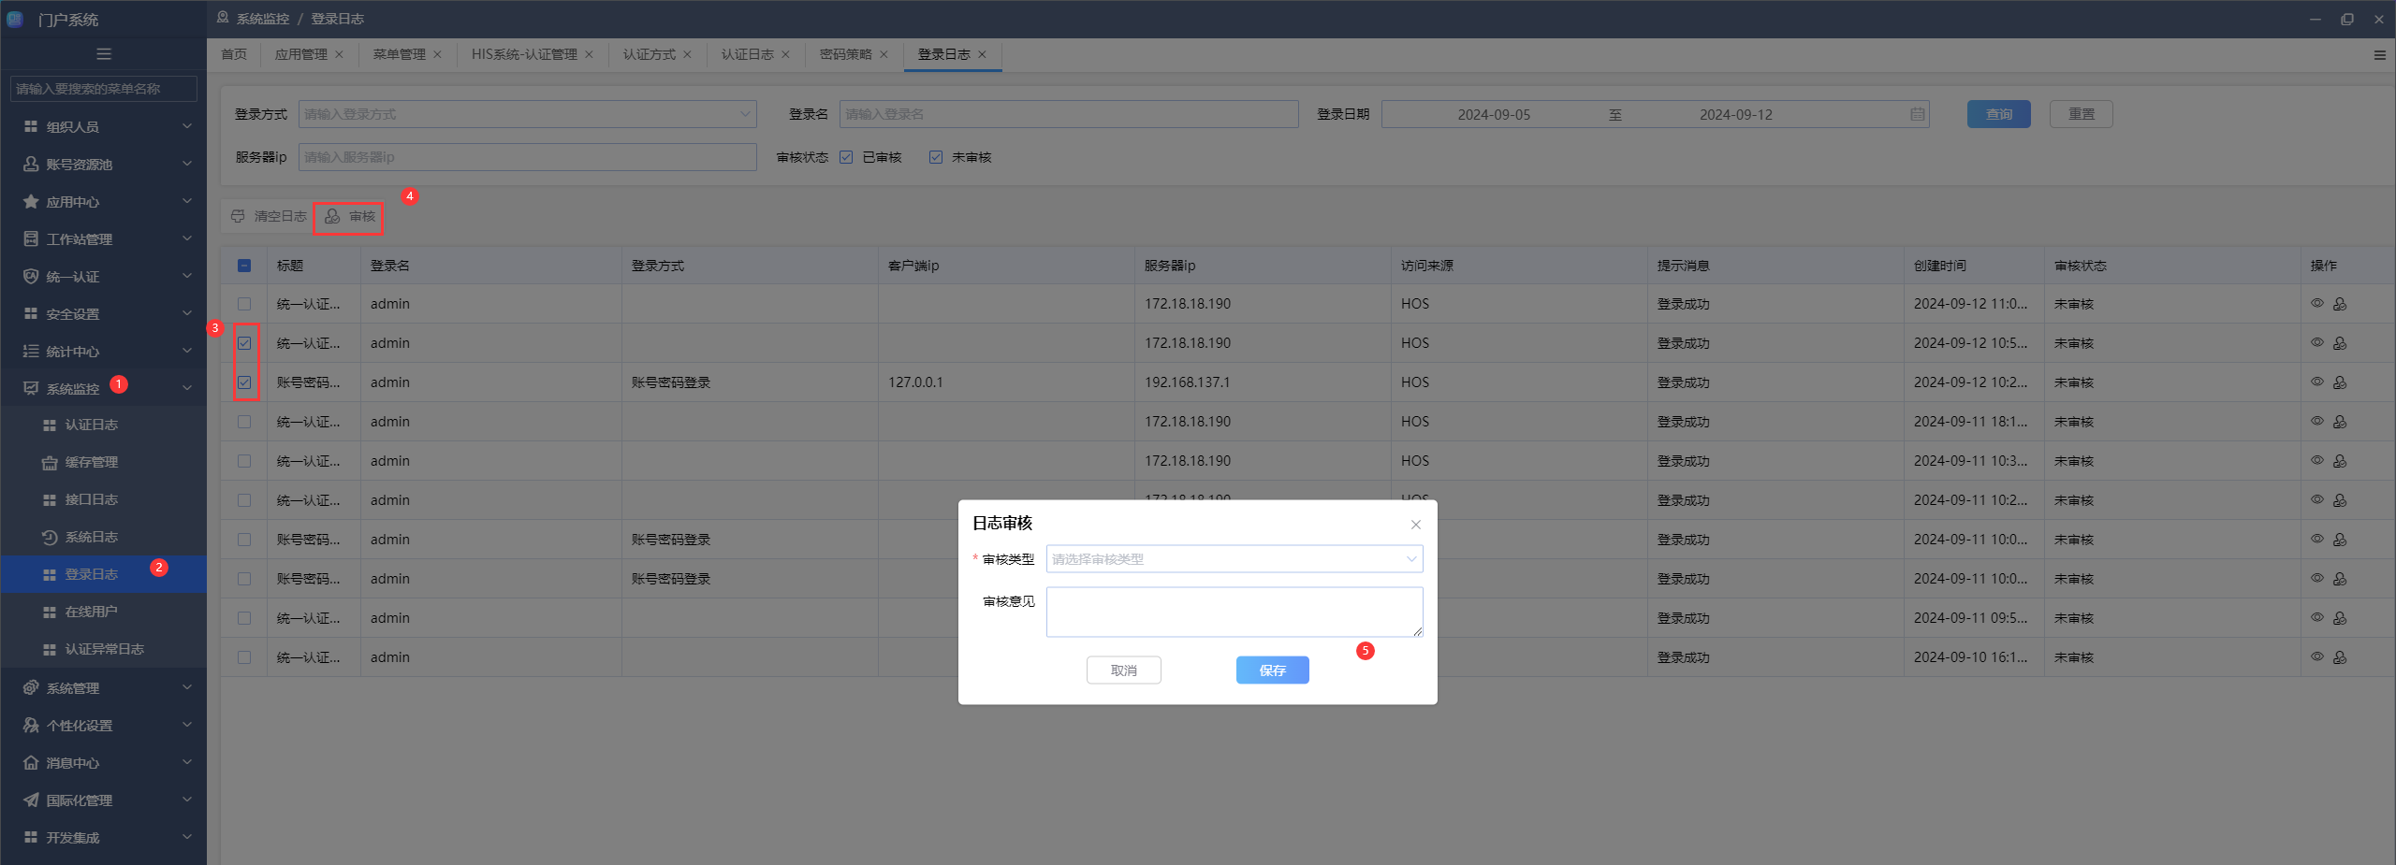Image resolution: width=2396 pixels, height=865 pixels.
Task: Toggle the select-all header checkbox
Action: point(244,266)
